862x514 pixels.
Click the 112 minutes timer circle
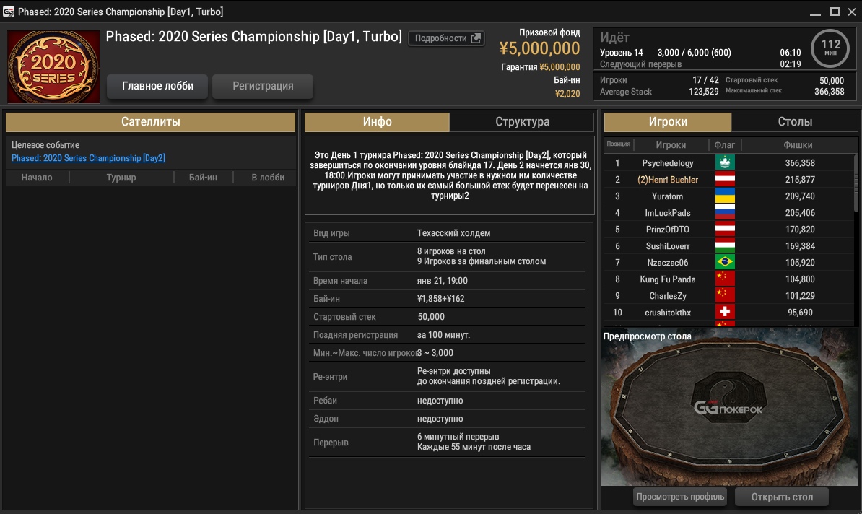(830, 48)
